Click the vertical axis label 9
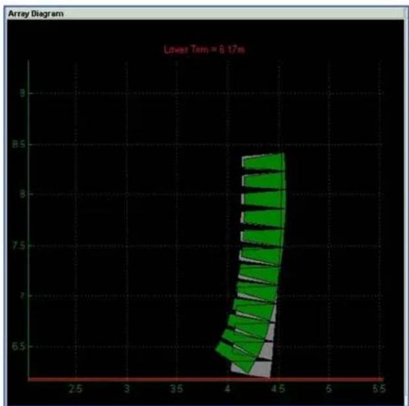 tap(22, 93)
